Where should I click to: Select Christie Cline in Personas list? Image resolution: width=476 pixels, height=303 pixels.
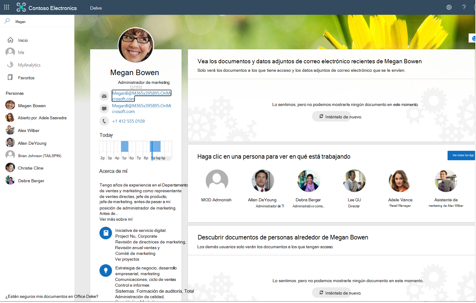[x=30, y=168]
